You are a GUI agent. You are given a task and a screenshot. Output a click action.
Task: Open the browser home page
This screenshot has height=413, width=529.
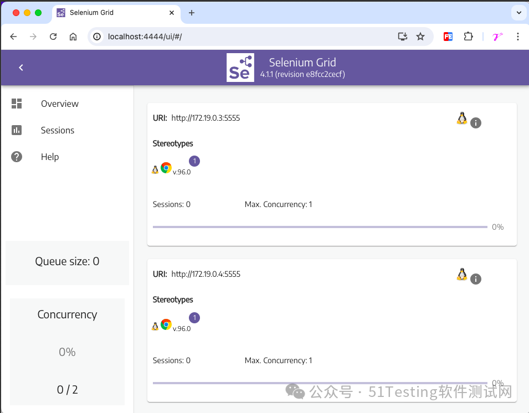click(x=73, y=37)
